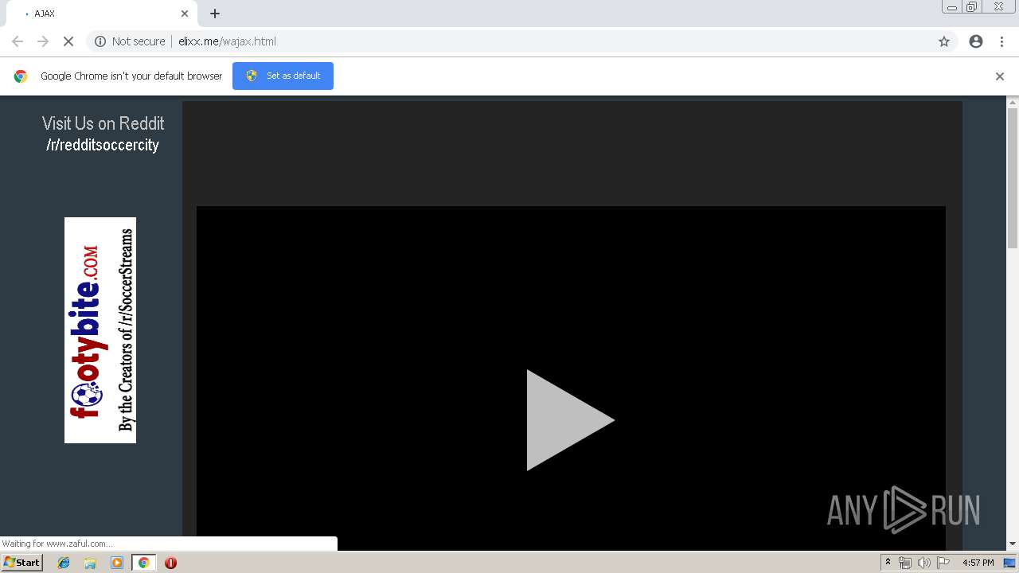This screenshot has width=1019, height=573.
Task: Bookmark this page with the star
Action: [x=944, y=41]
